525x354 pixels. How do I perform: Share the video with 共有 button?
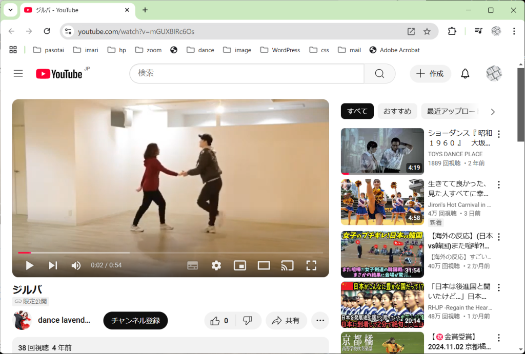286,321
